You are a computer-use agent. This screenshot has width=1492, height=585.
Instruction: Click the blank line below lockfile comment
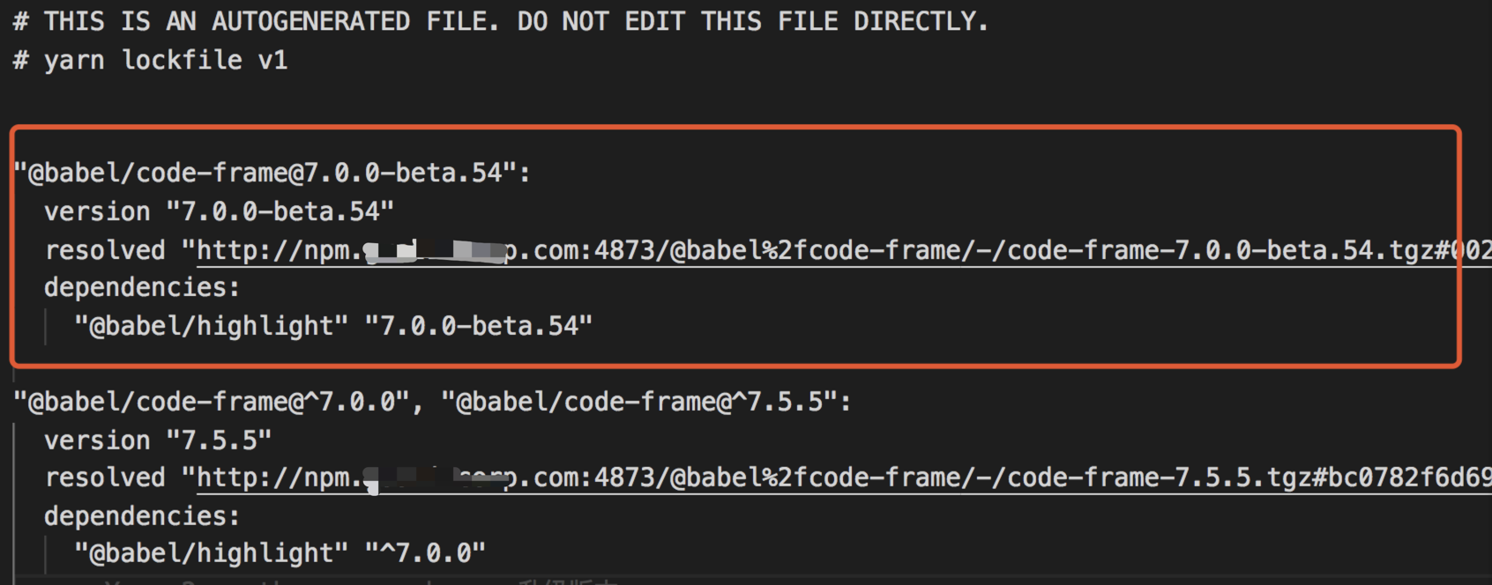click(746, 99)
